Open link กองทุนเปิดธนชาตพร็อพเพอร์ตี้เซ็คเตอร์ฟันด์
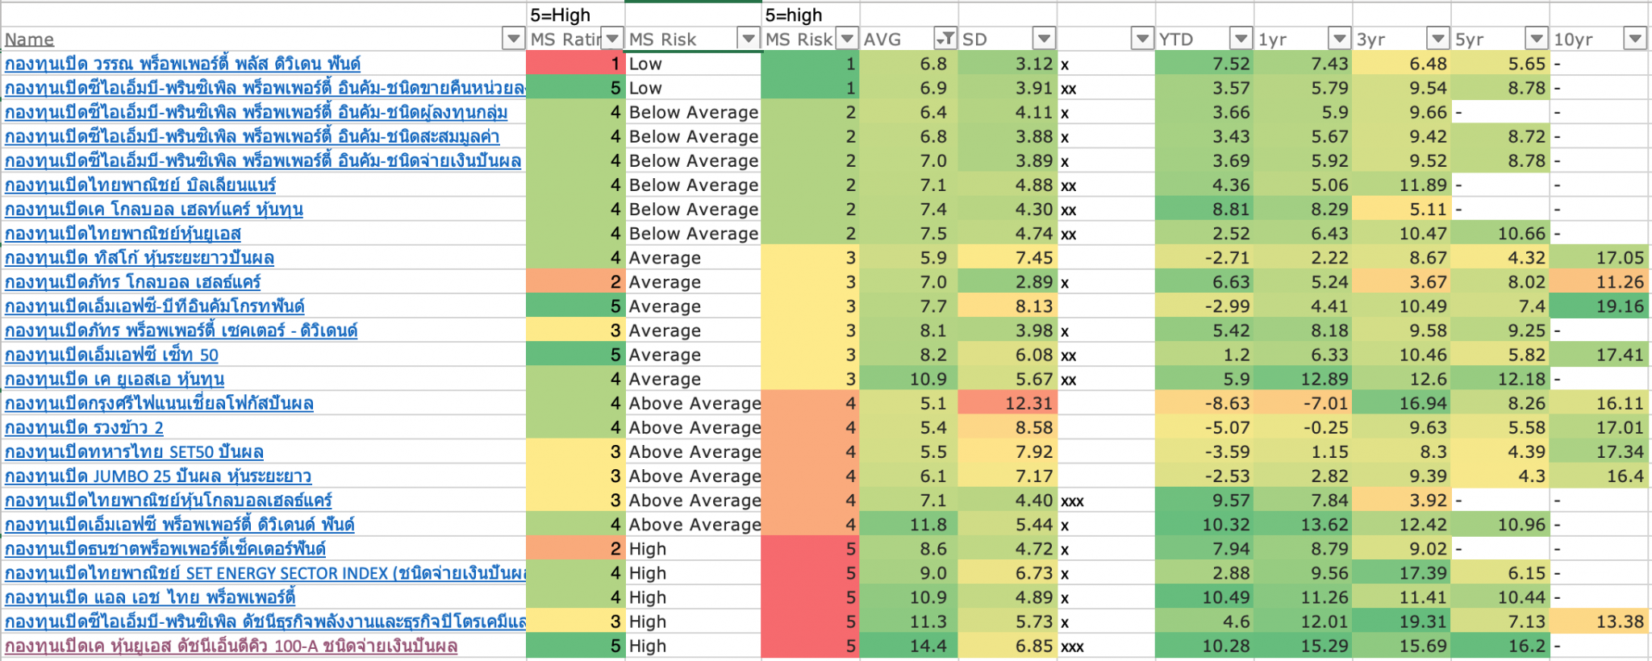1652x661 pixels. coord(165,548)
